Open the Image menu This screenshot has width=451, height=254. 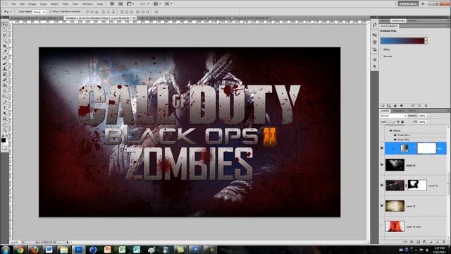32,4
